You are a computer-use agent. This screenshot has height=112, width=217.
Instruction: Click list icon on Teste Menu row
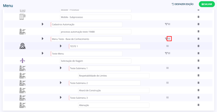[169, 53]
